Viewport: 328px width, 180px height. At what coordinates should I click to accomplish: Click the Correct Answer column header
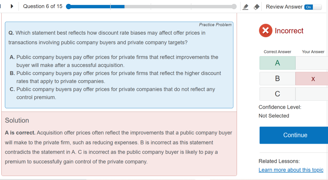click(x=277, y=52)
